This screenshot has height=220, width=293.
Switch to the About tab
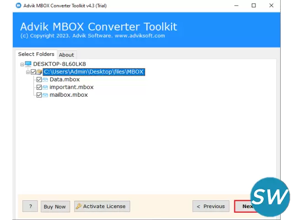[x=66, y=55]
